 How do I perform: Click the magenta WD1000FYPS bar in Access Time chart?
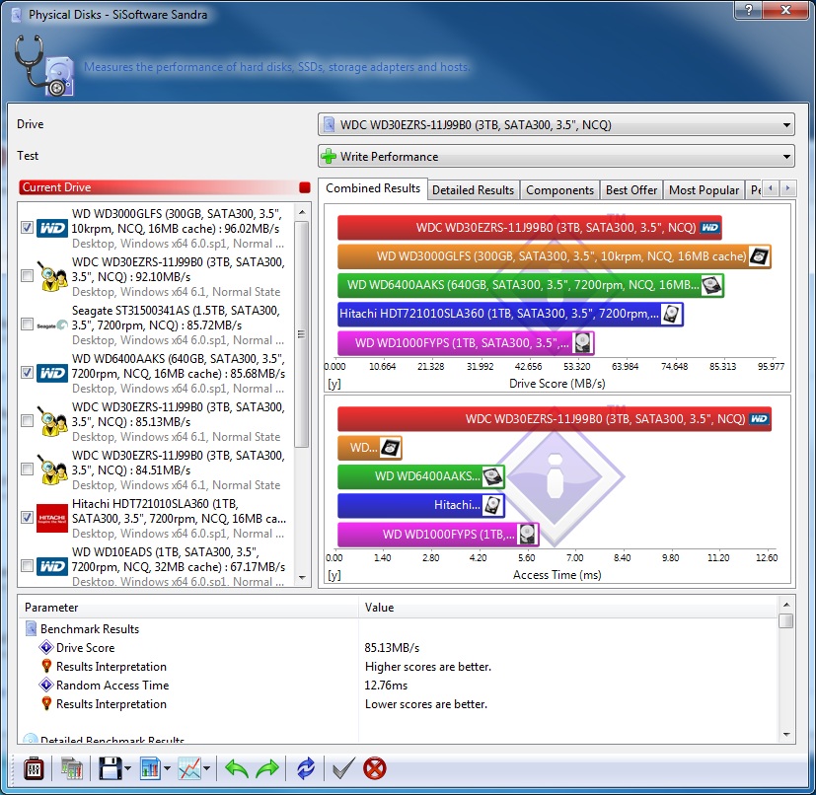(438, 535)
